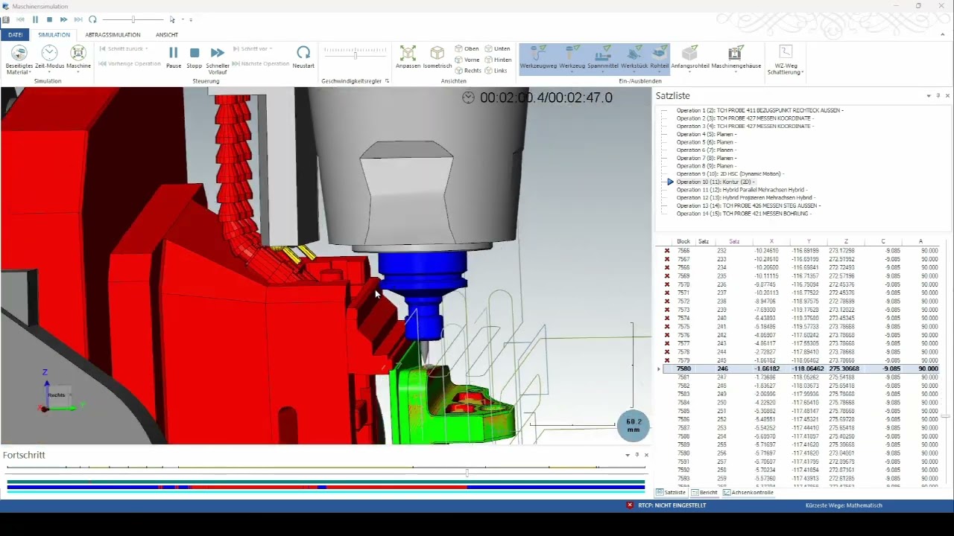Click the Fortschritt progress slider handle
954x536 pixels.
[x=467, y=473]
